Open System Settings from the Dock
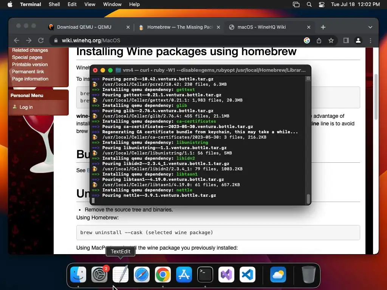387x290 pixels. tap(99, 275)
